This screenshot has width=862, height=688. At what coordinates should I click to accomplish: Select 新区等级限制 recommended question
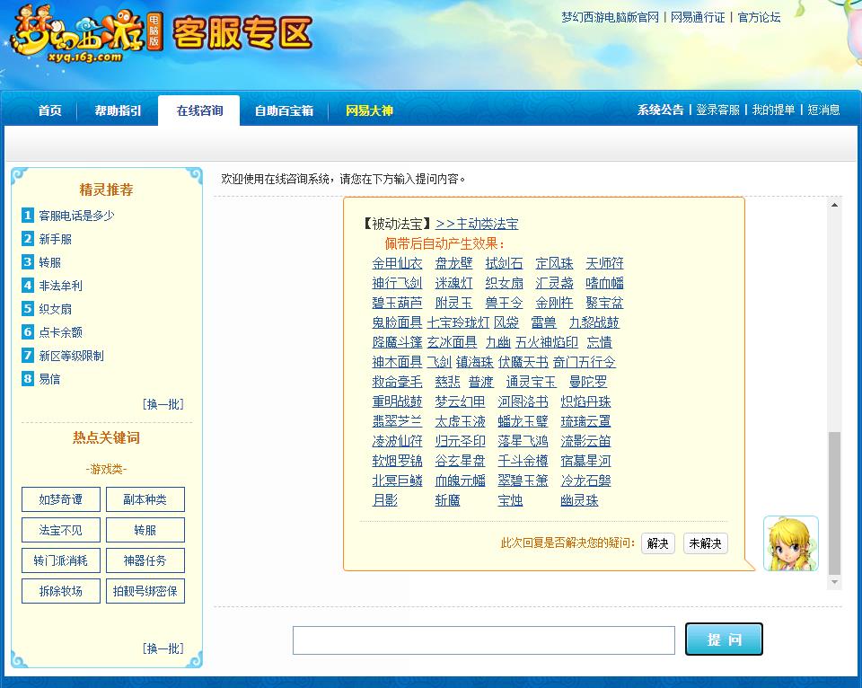pos(71,356)
